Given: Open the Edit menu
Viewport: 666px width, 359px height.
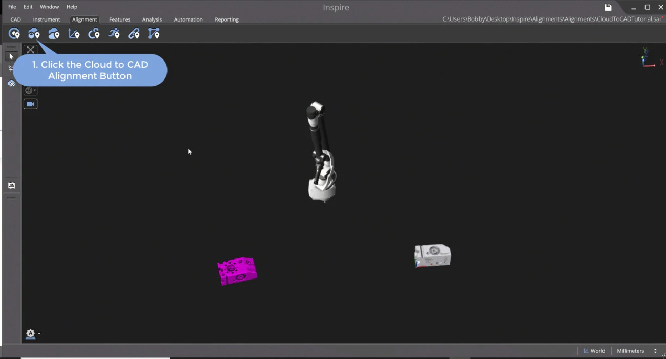Looking at the screenshot, I should (28, 7).
